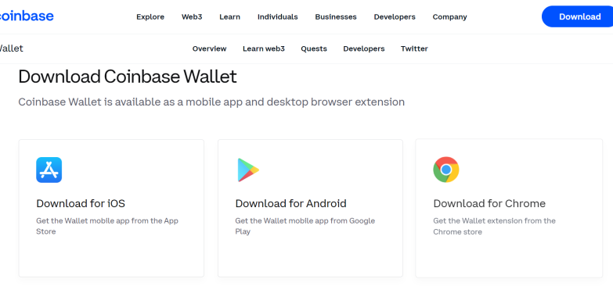Go to the Overview tab
Viewport: 613px width, 297px height.
(209, 48)
